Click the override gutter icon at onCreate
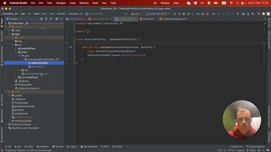Image resolution: width=271 pixels, height=152 pixels. [71, 47]
